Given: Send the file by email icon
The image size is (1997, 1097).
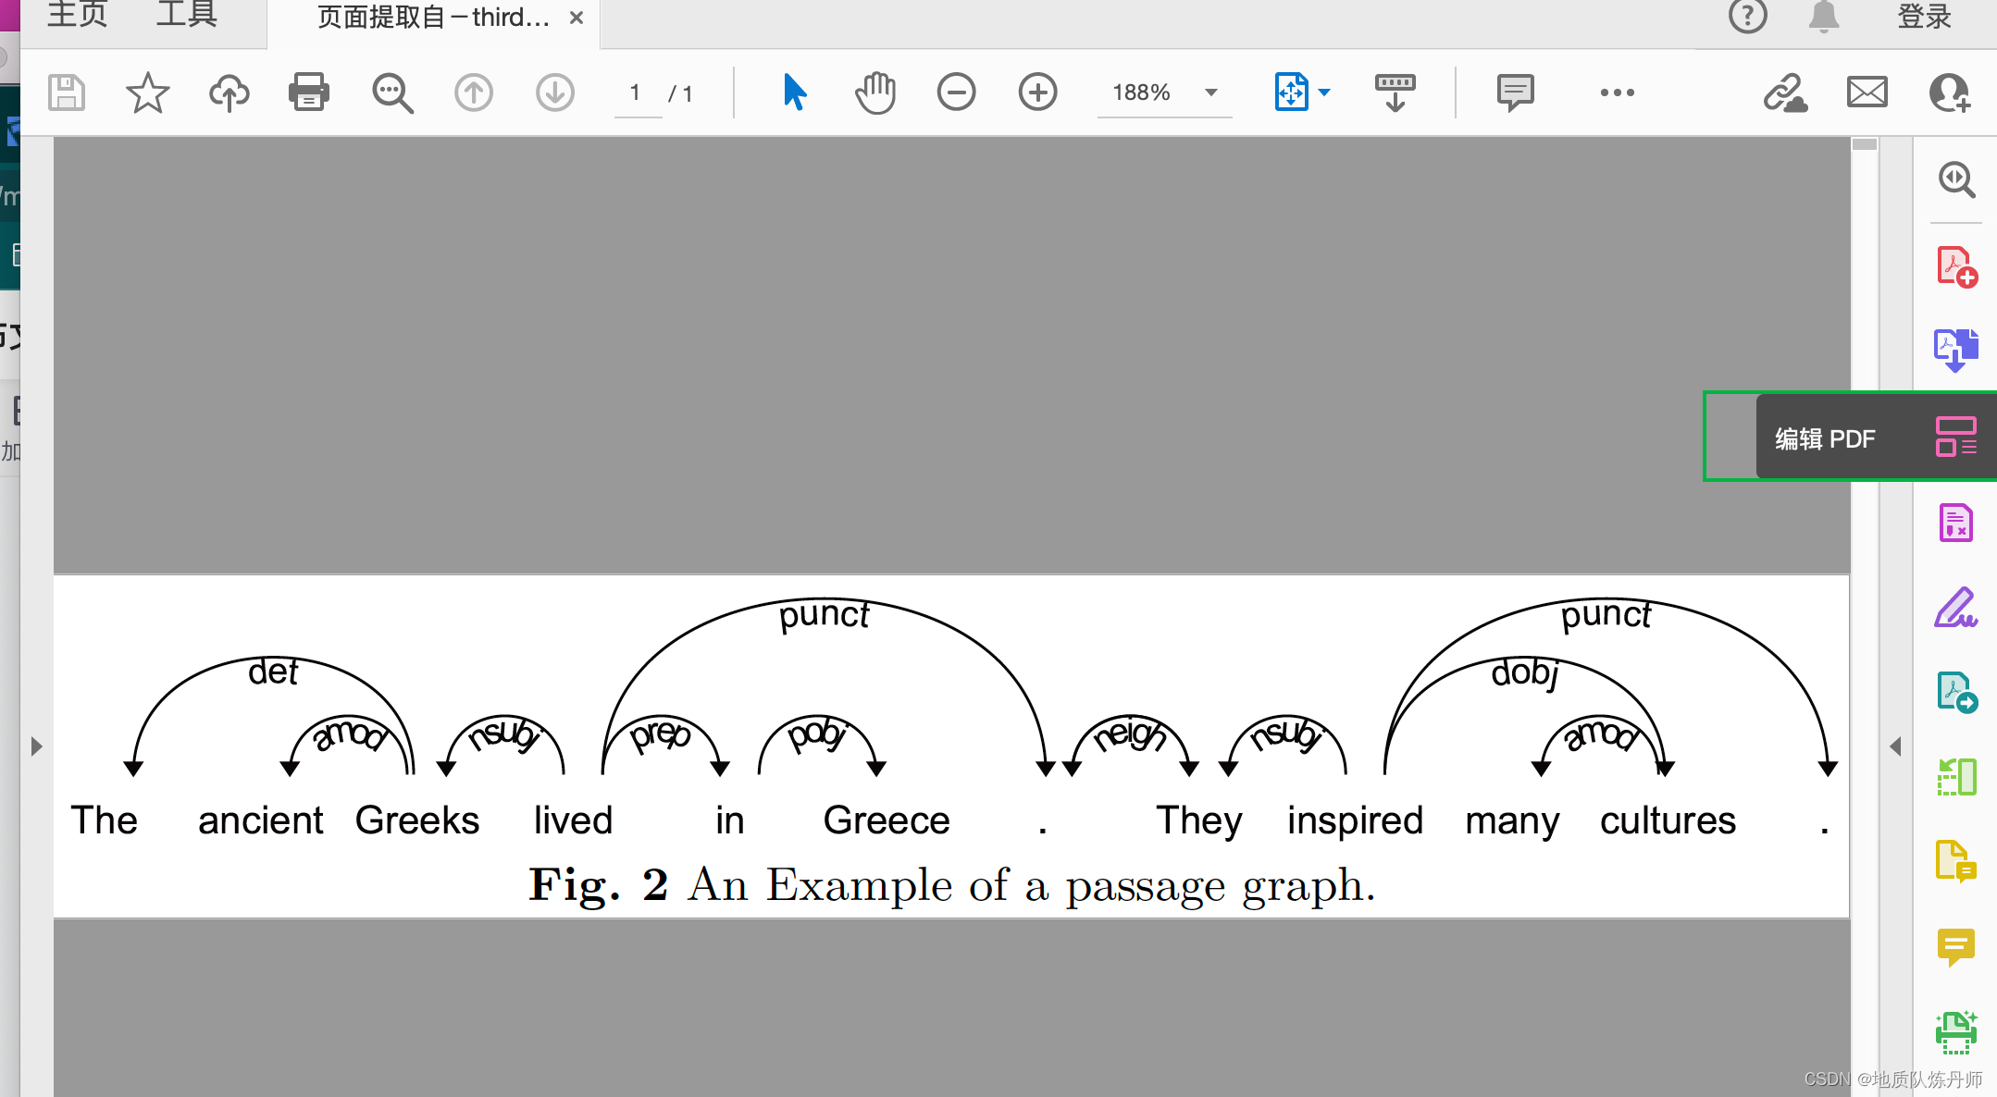Looking at the screenshot, I should click(1867, 92).
